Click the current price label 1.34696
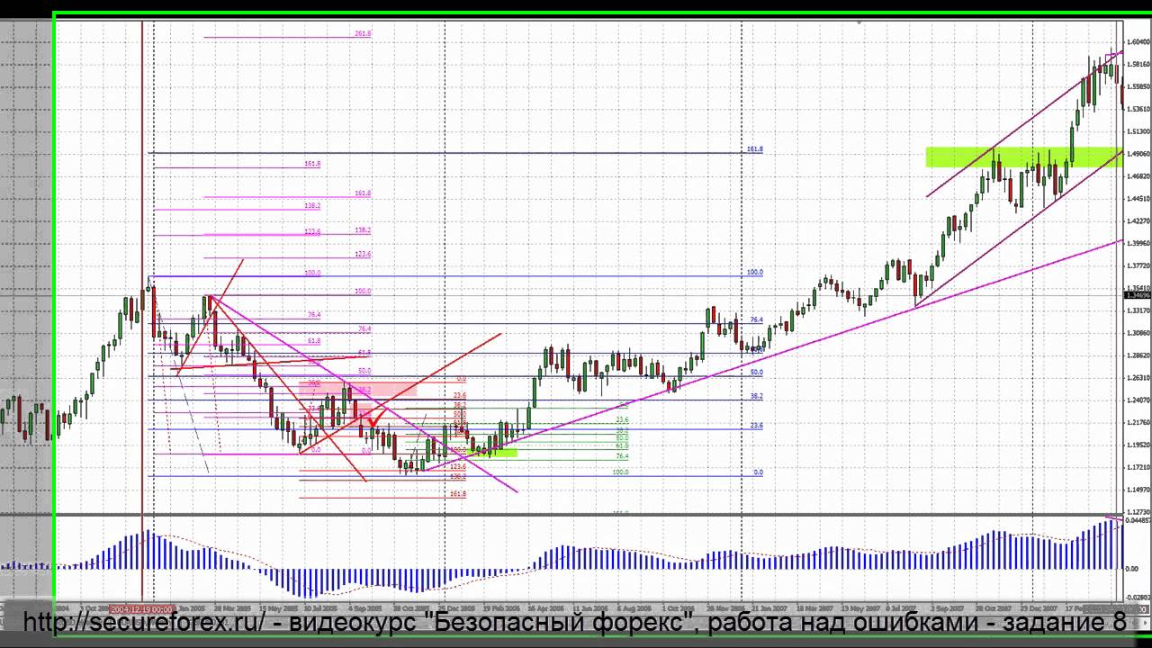 1138,295
